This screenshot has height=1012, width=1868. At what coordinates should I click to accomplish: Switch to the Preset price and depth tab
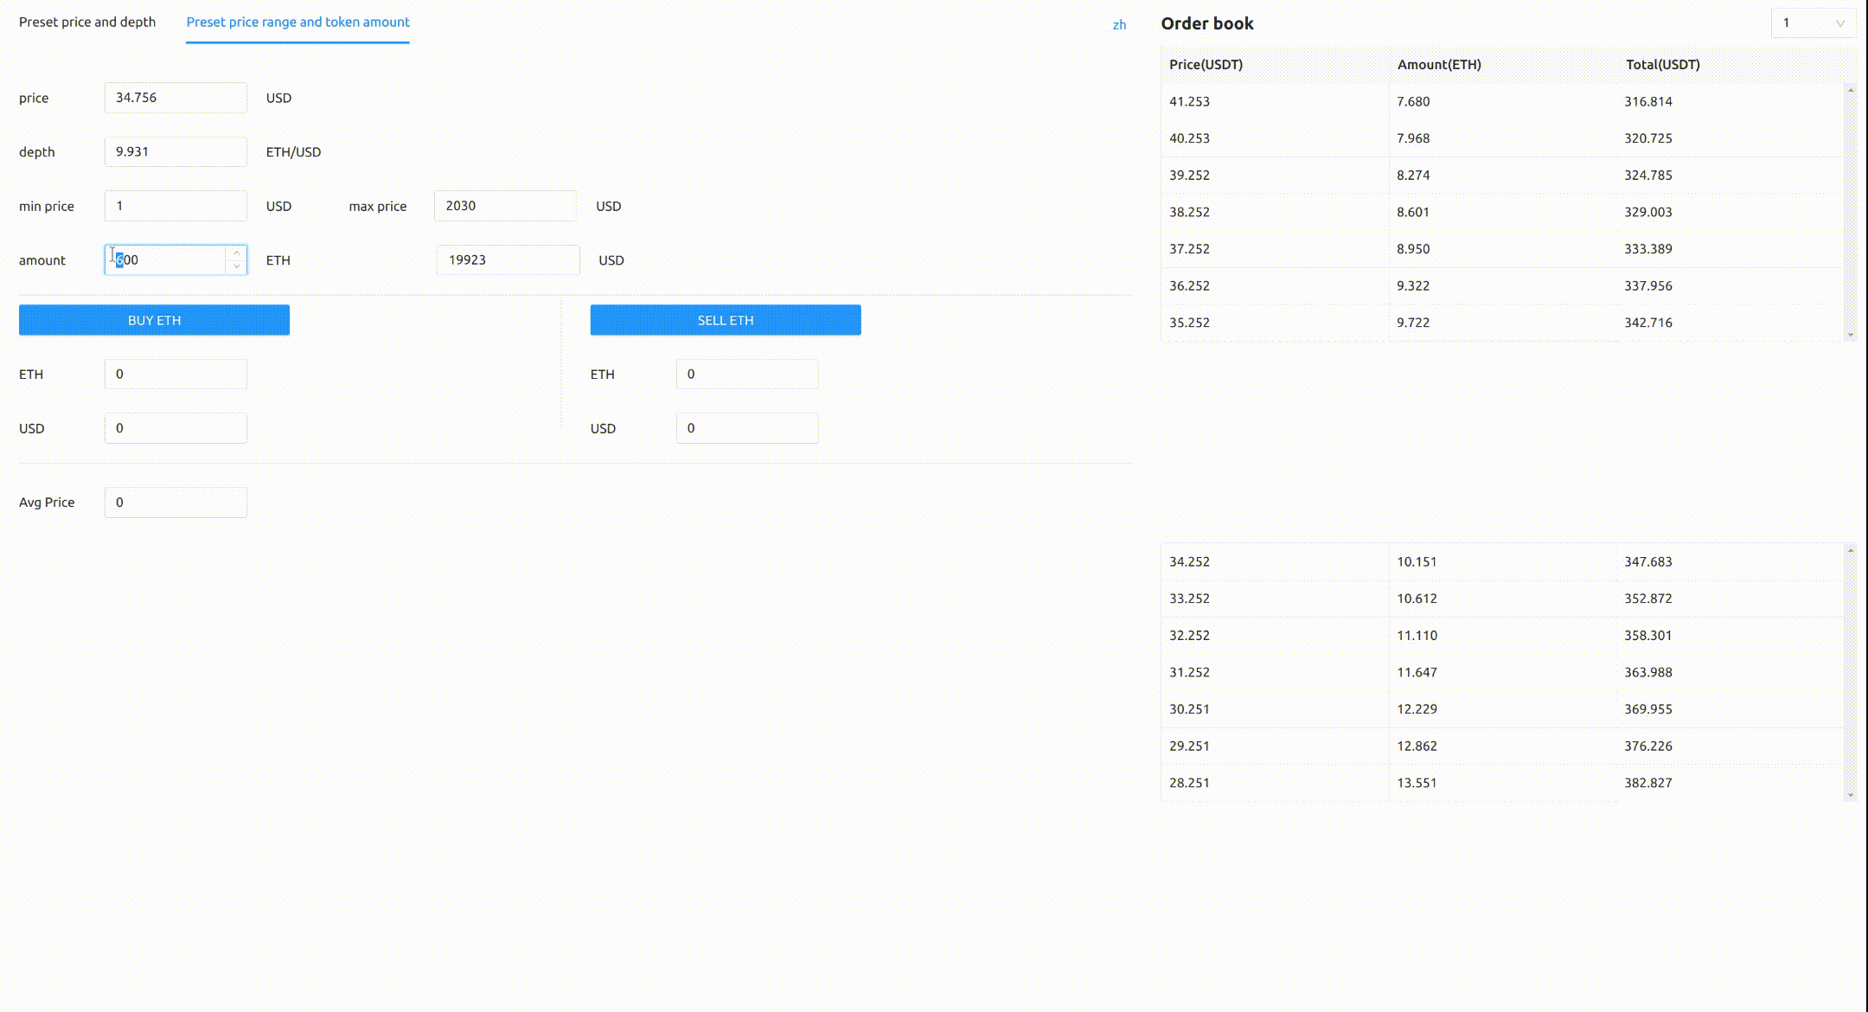86,22
